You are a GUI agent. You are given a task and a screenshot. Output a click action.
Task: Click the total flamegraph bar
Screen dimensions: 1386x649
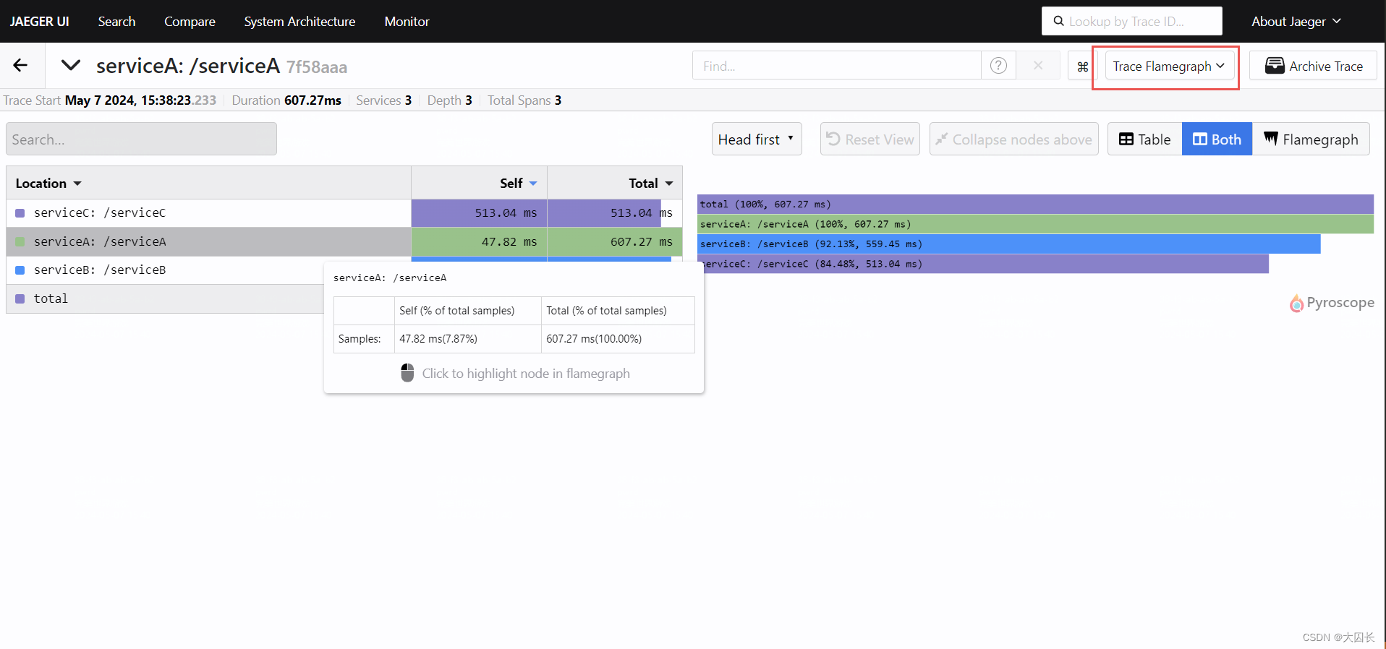pyautogui.click(x=1035, y=205)
